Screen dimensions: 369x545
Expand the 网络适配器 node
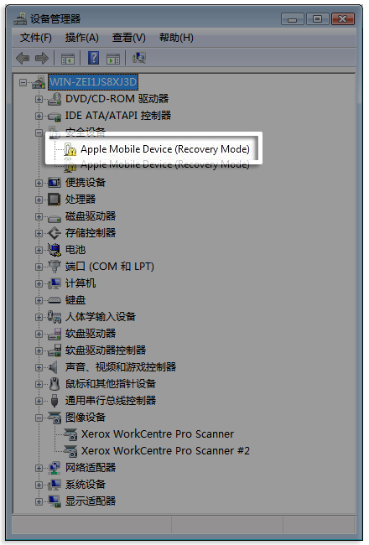tap(39, 468)
